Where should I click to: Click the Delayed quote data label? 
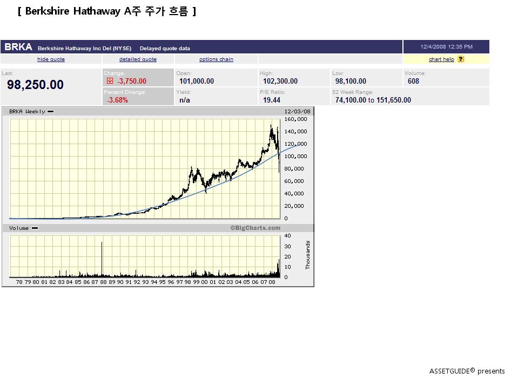[x=165, y=48]
